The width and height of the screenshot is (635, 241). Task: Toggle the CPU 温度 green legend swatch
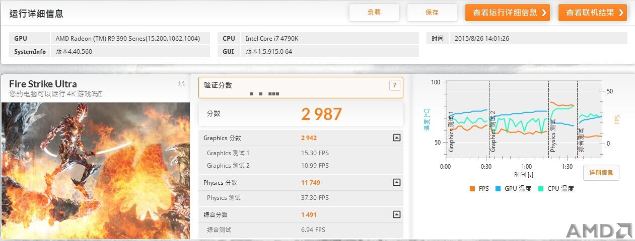[x=540, y=189]
